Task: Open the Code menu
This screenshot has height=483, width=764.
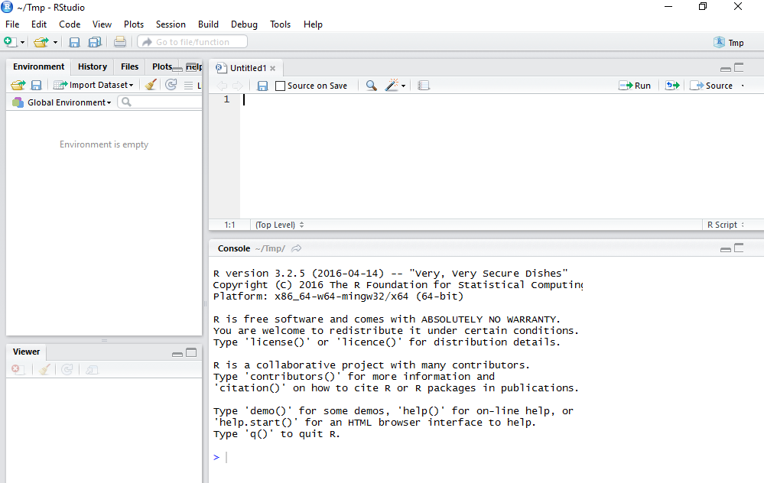Action: (70, 24)
